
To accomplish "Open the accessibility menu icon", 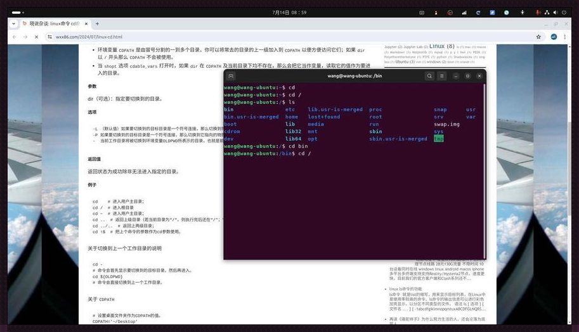I will 522,13.
